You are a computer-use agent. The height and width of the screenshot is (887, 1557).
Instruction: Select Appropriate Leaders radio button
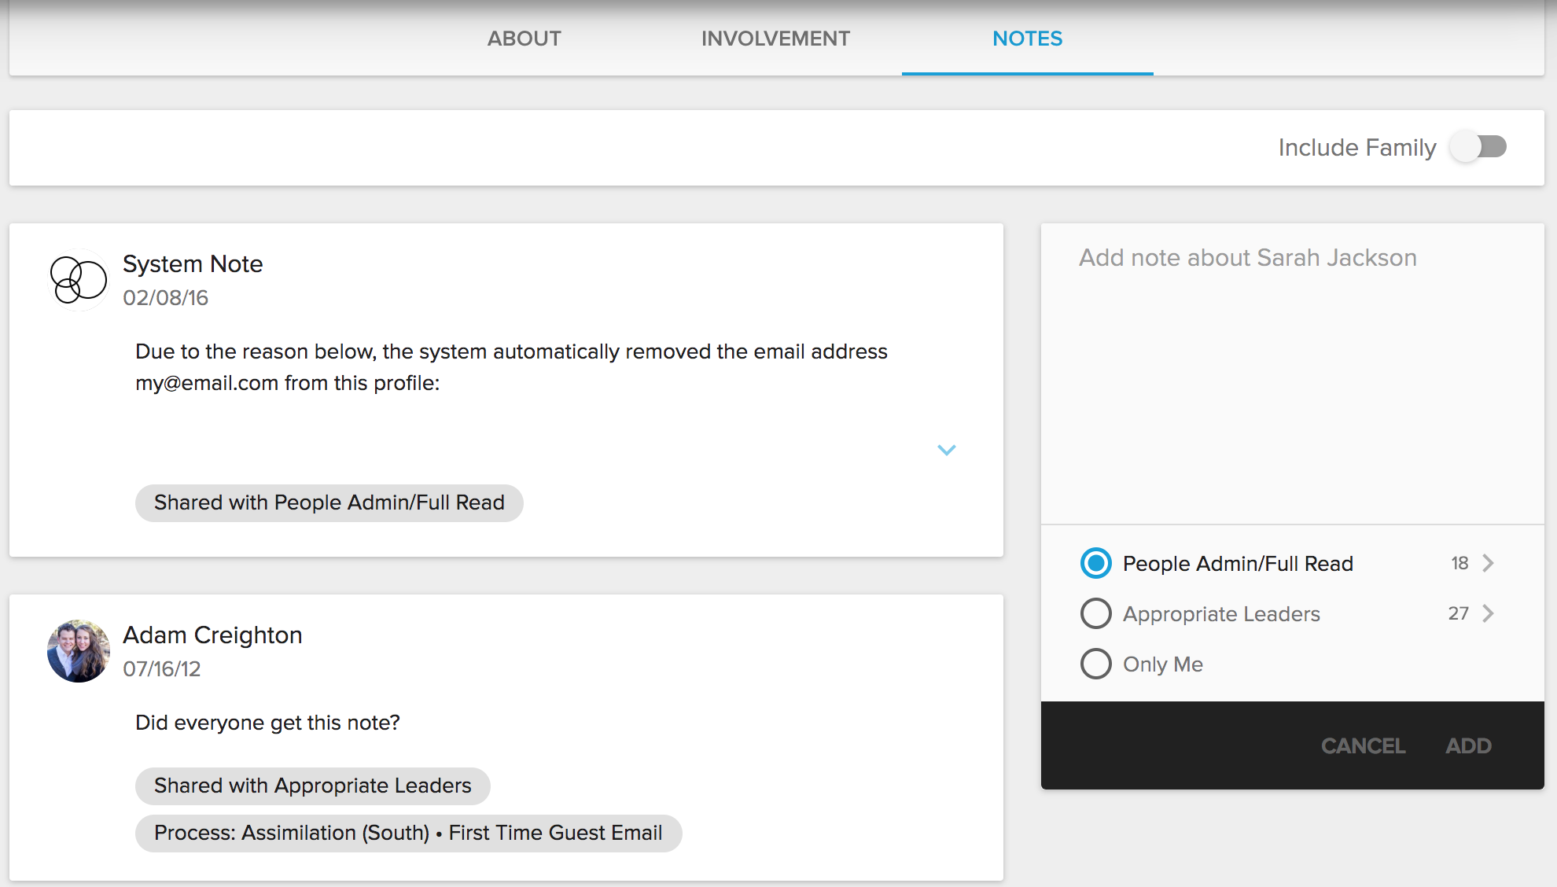point(1095,613)
